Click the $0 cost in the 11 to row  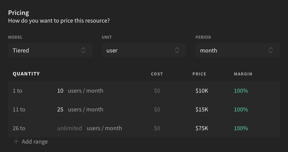pos(157,110)
